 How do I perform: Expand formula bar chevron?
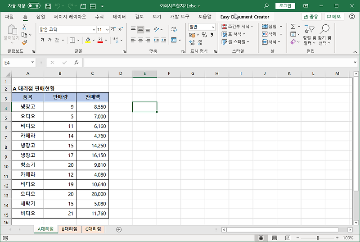click(x=355, y=62)
